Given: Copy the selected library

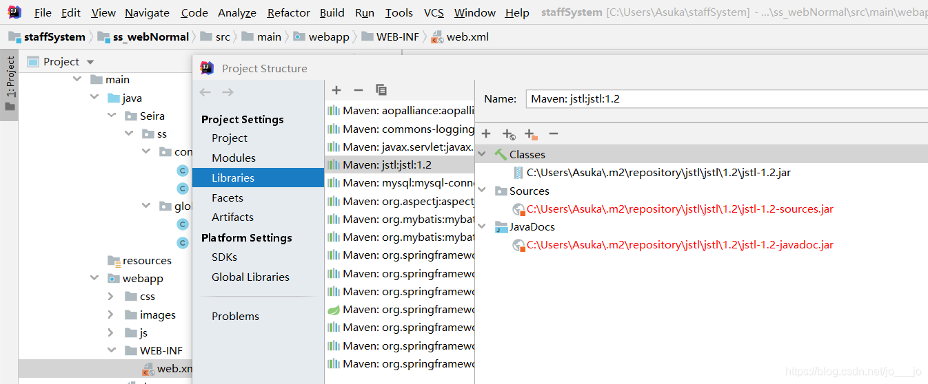Looking at the screenshot, I should [x=381, y=90].
